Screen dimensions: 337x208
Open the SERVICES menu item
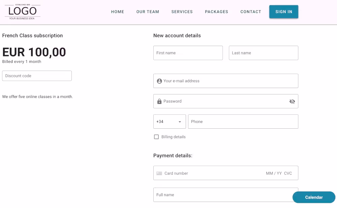(182, 12)
